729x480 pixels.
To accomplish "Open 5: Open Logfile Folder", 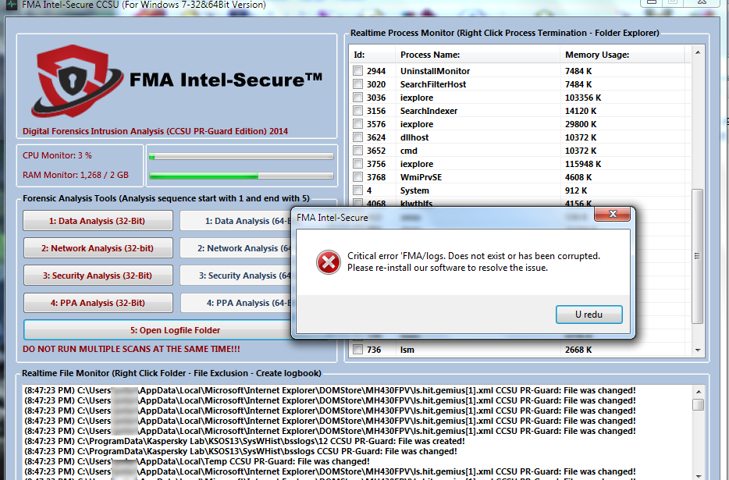I will tap(157, 330).
